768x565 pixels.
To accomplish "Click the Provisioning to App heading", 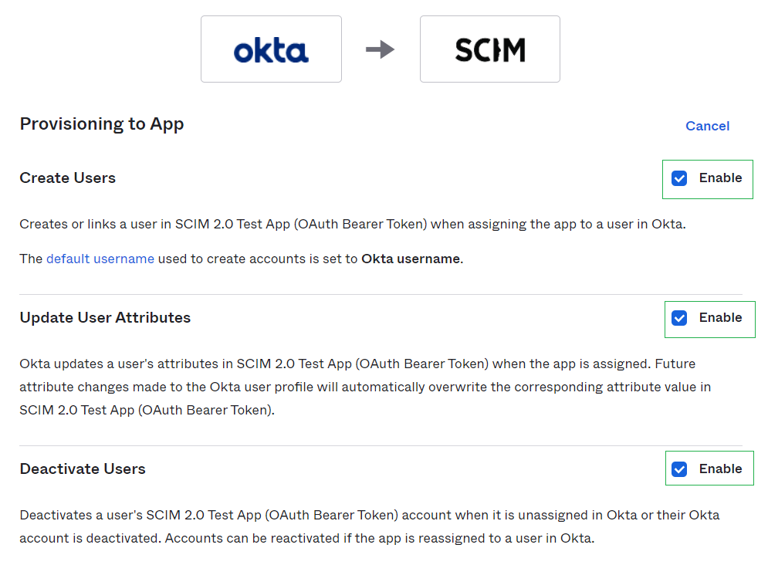I will 102,123.
